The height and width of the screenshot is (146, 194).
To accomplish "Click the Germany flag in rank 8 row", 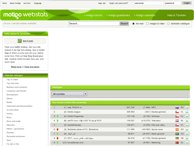I will (x=177, y=138).
